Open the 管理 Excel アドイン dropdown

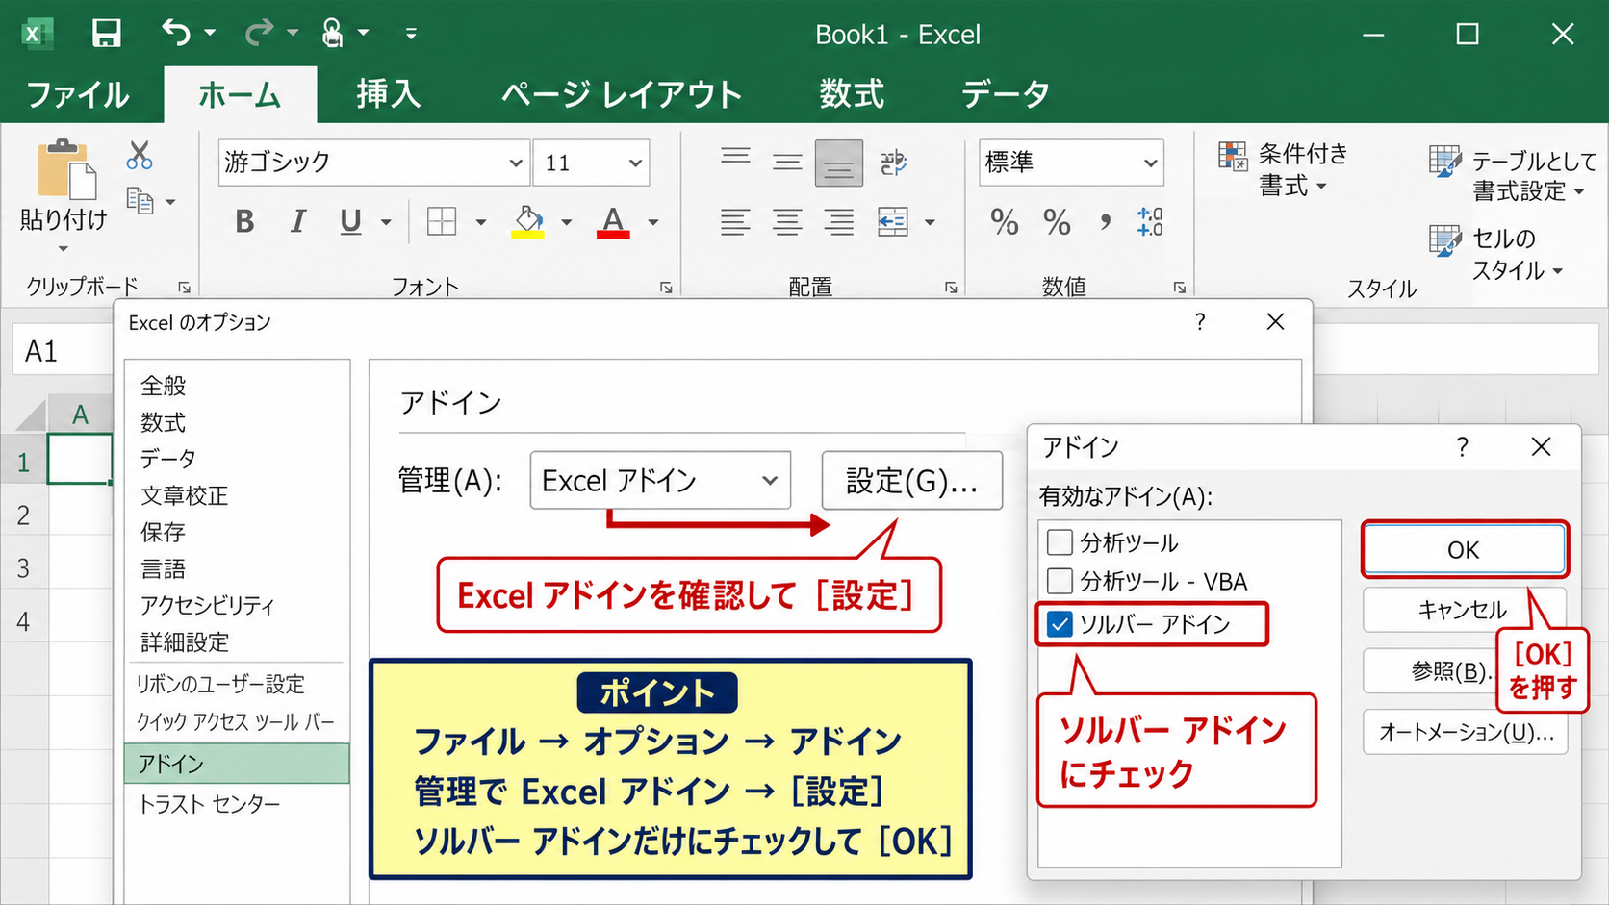coord(660,480)
